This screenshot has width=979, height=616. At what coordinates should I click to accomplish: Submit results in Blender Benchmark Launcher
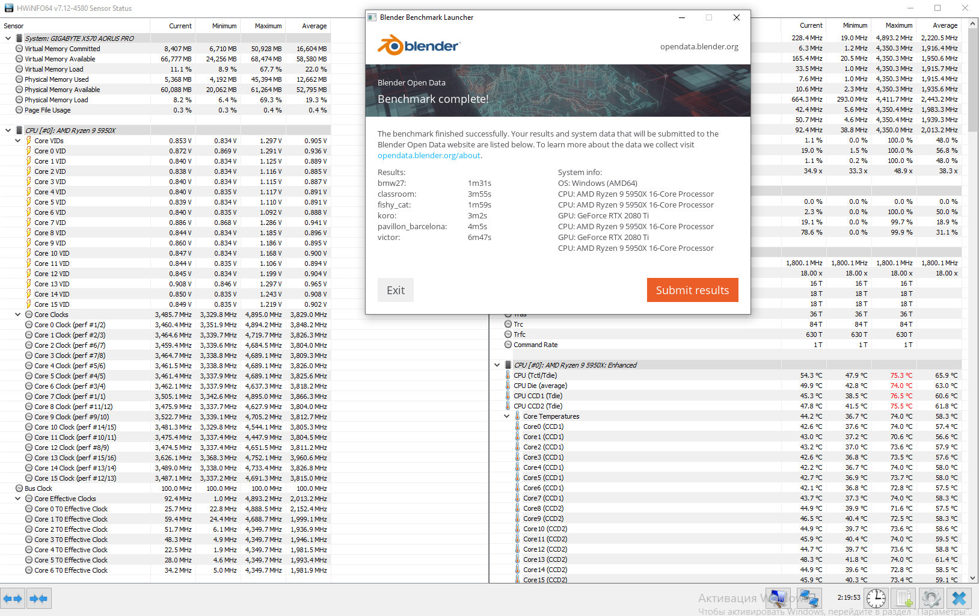point(692,290)
